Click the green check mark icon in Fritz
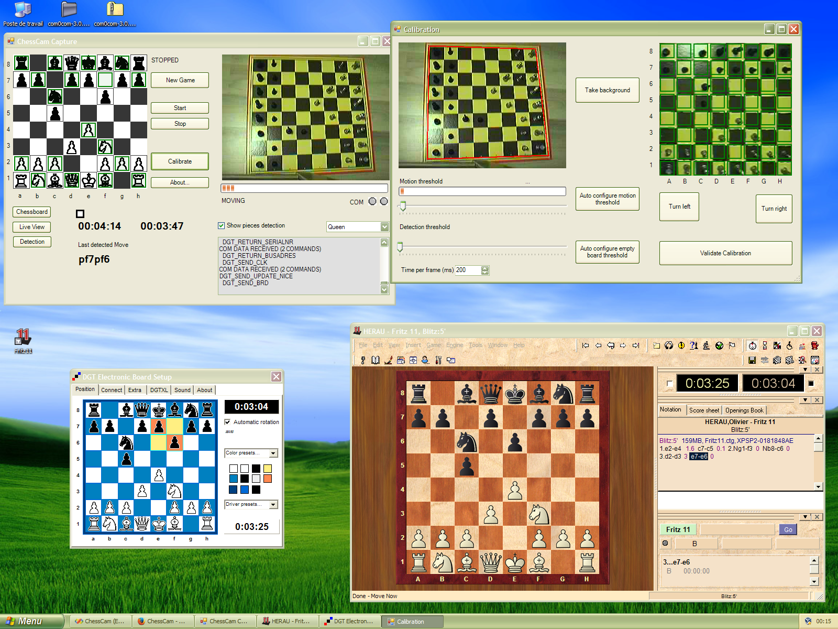Screen dimensions: 838x629 [719, 345]
